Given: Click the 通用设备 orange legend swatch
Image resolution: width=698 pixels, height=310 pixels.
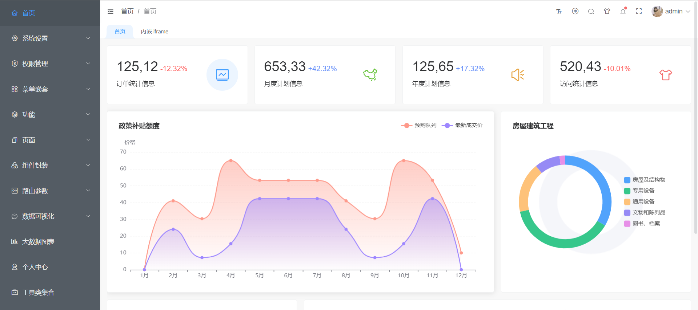Looking at the screenshot, I should [627, 202].
